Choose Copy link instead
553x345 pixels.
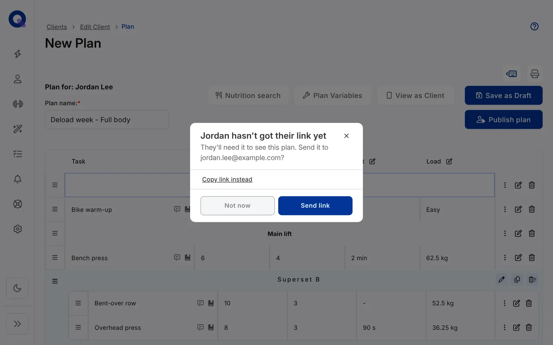227,179
